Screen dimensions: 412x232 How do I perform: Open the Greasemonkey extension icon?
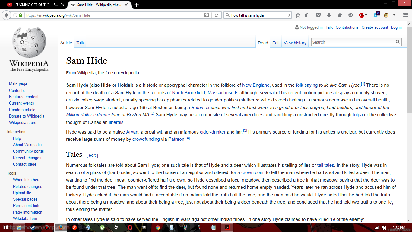(386, 15)
